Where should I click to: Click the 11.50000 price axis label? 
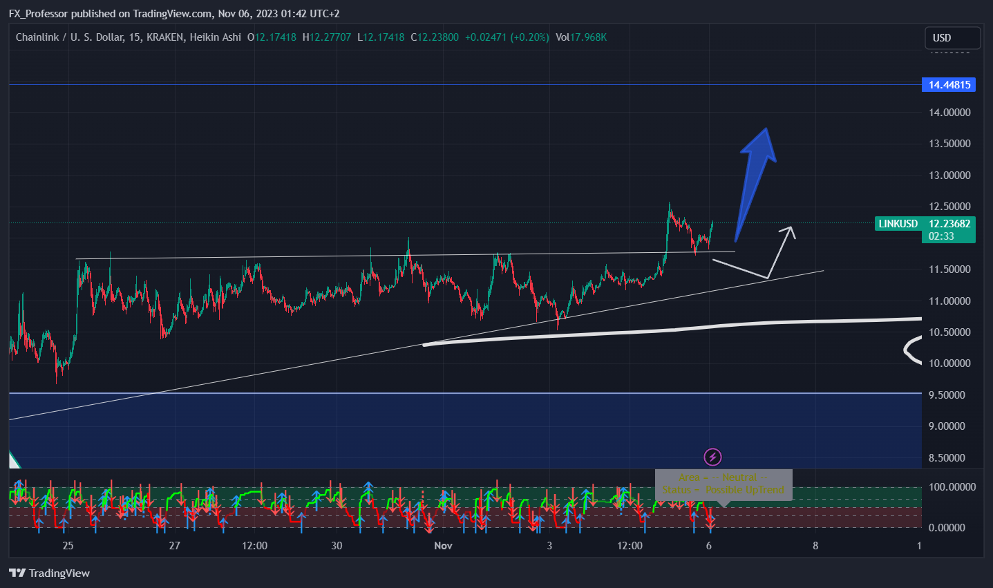[x=949, y=269]
